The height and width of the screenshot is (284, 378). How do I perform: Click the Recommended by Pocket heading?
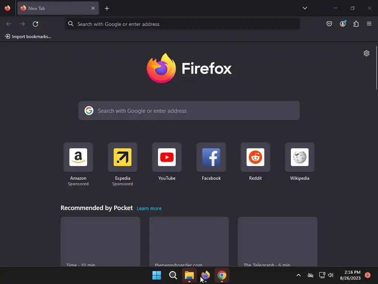pos(96,208)
